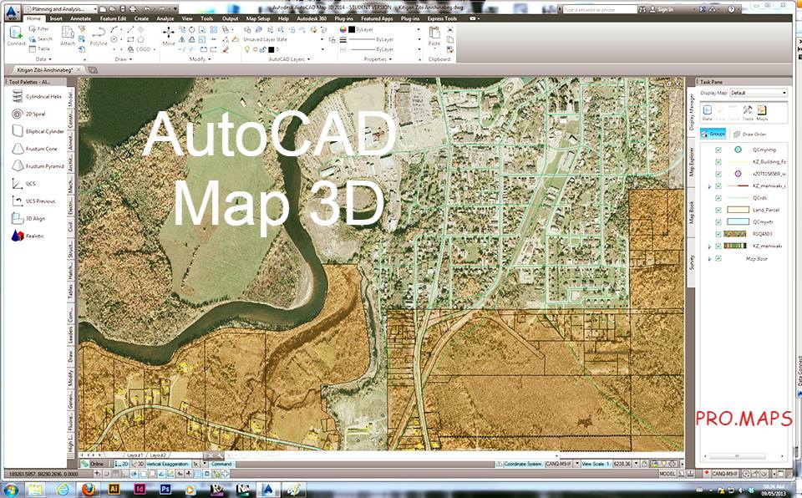Open Illustrator from the taskbar
Screen dimensions: 802x498
tap(114, 490)
